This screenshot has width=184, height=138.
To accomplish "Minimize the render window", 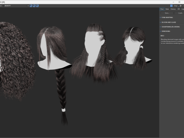I will coord(173,2).
